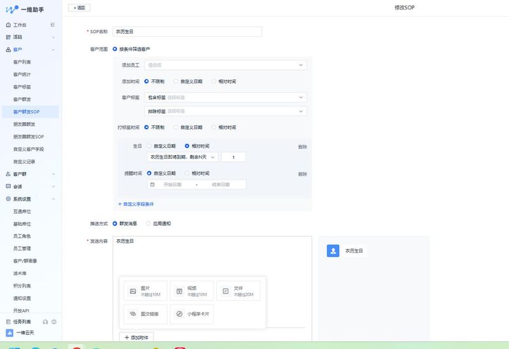Open 积分列表 in sidebar
Viewport: 509px width, 349px height.
[x=22, y=286]
